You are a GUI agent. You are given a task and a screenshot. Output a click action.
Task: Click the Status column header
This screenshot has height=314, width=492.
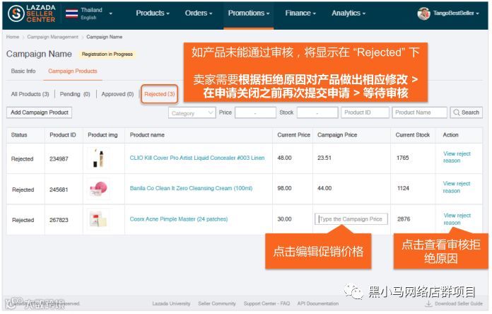click(19, 134)
